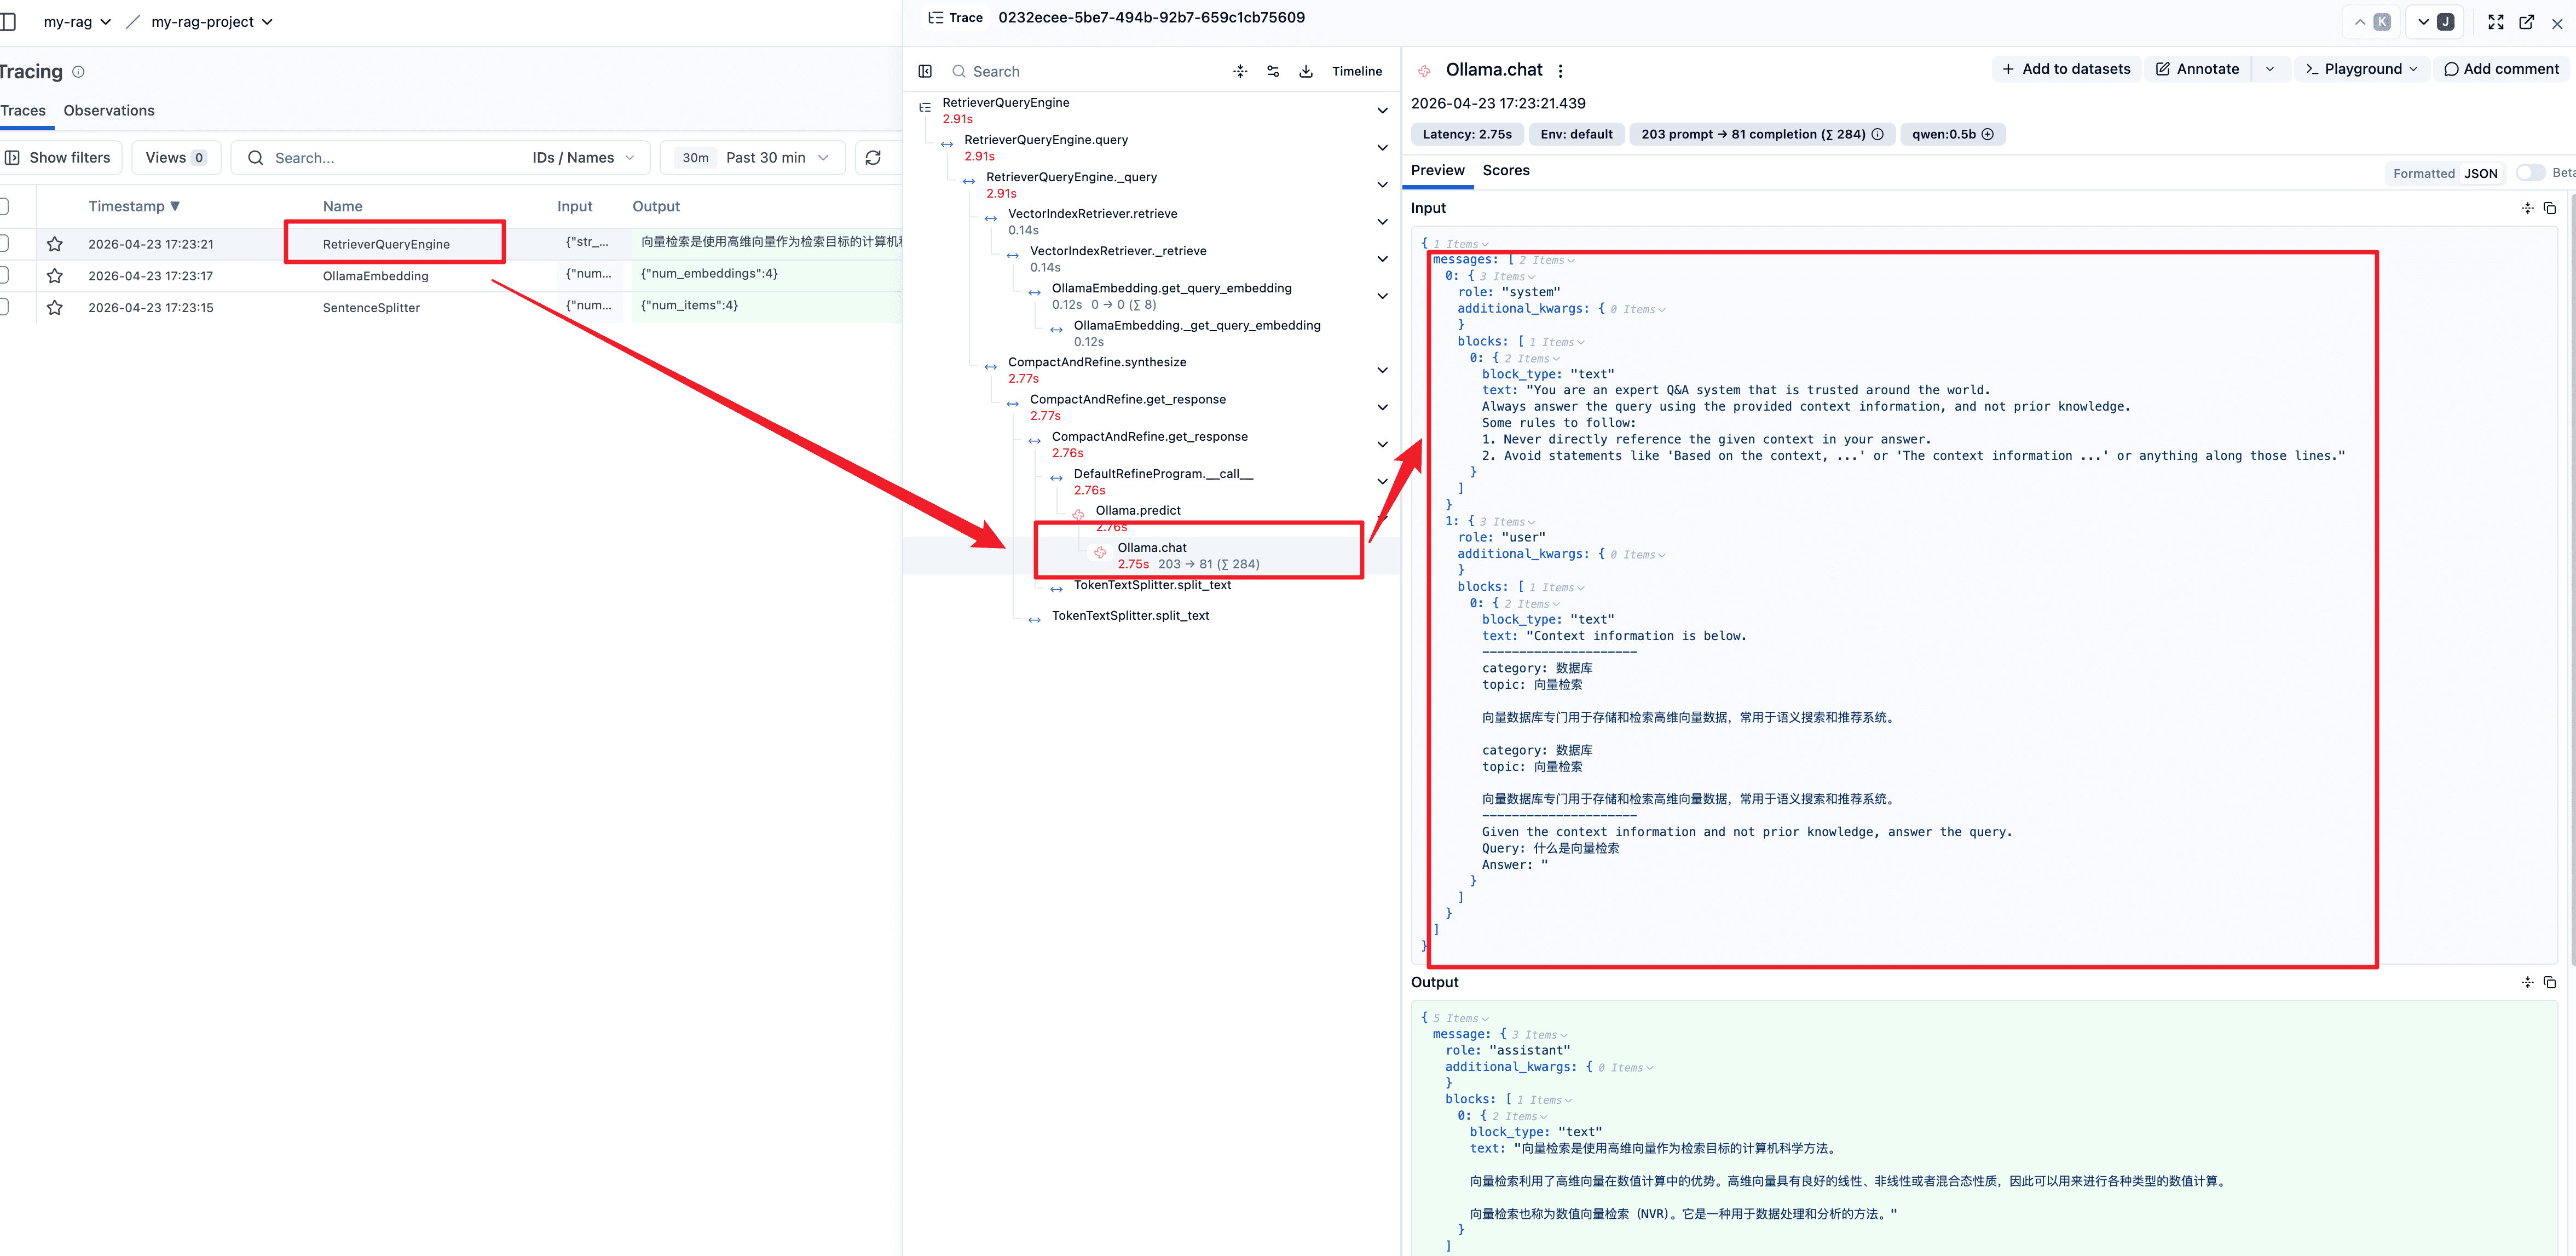This screenshot has height=1256, width=2576.
Task: Click the Add comment button
Action: tap(2501, 69)
